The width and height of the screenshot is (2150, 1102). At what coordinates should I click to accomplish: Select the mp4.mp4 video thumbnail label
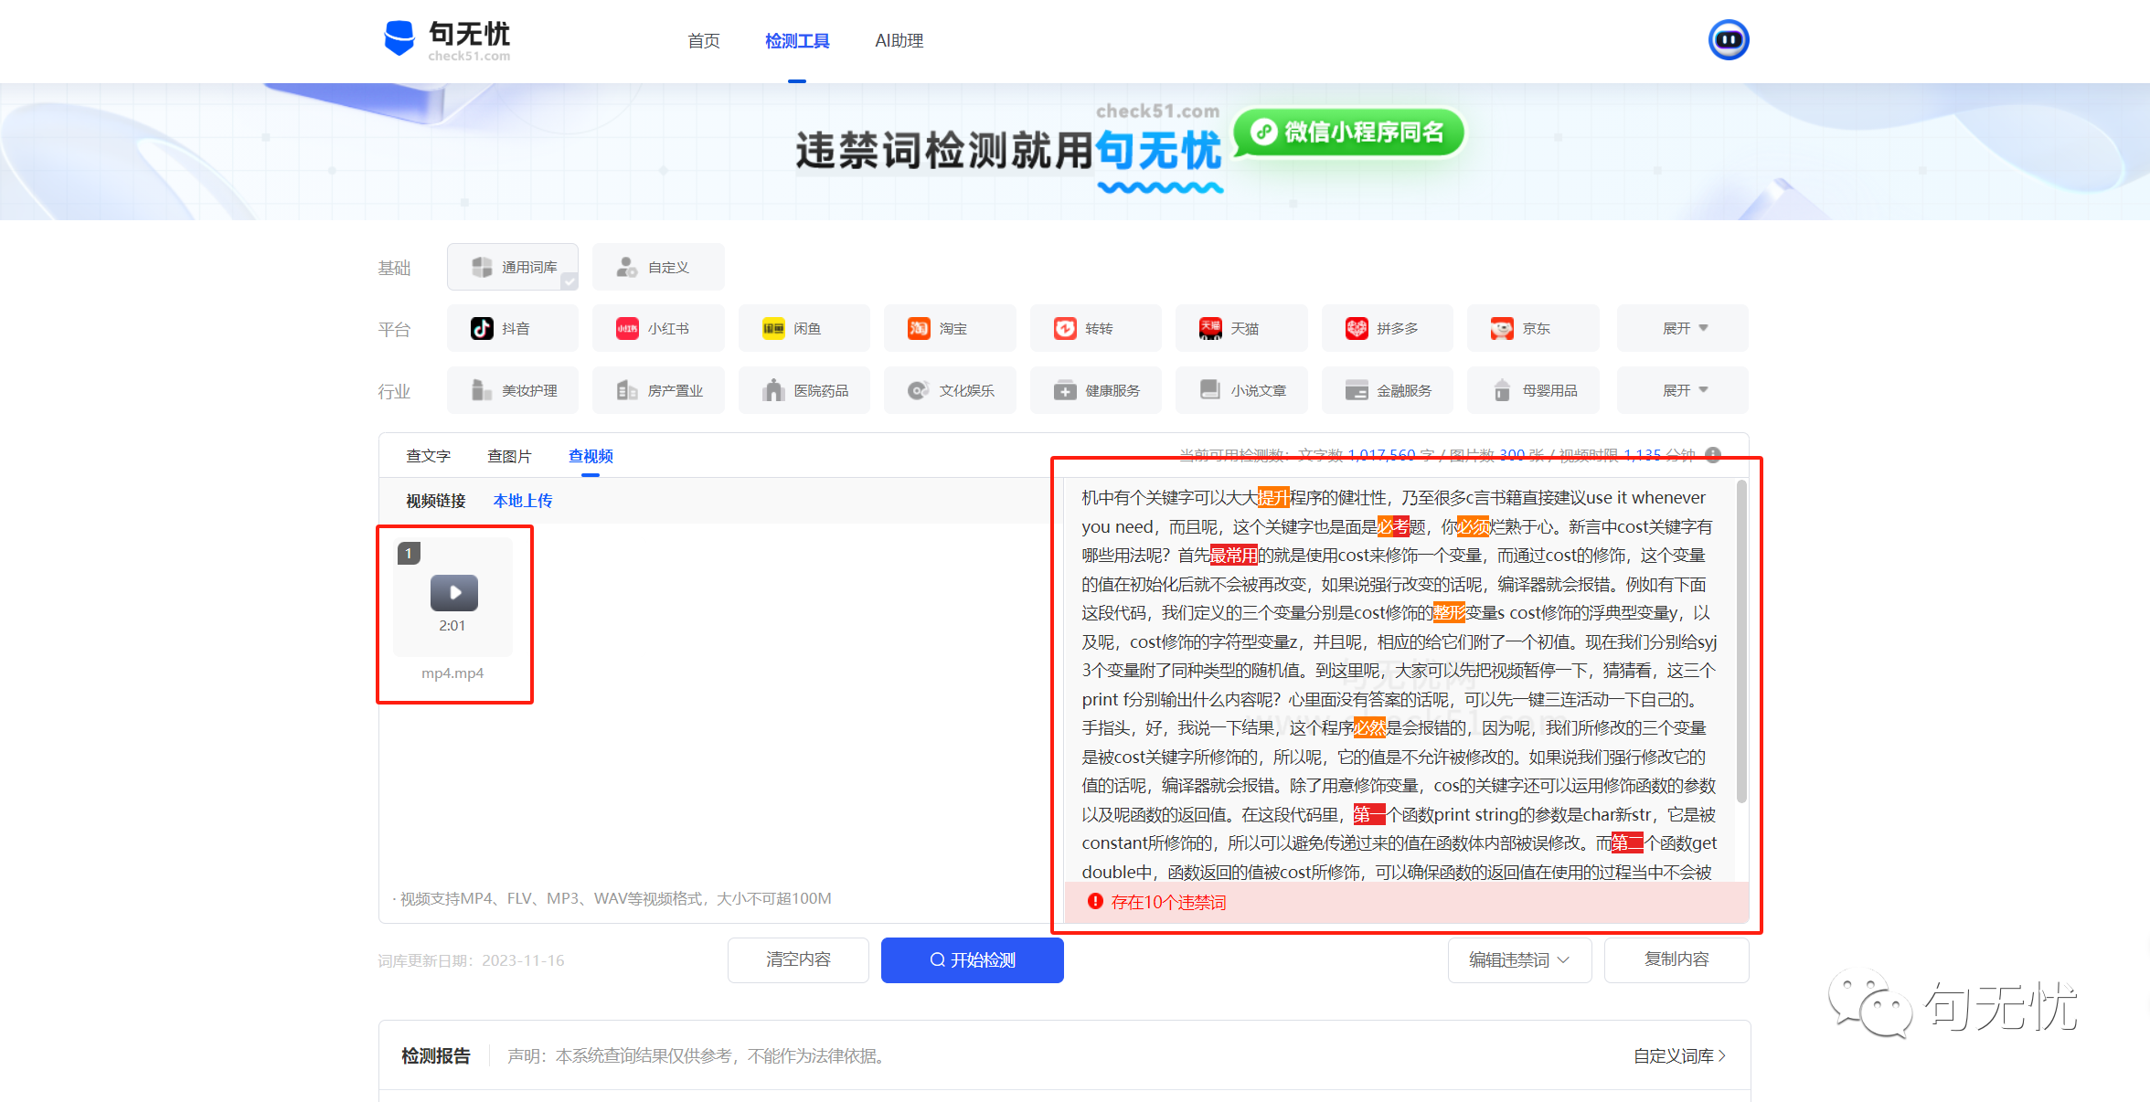click(452, 673)
